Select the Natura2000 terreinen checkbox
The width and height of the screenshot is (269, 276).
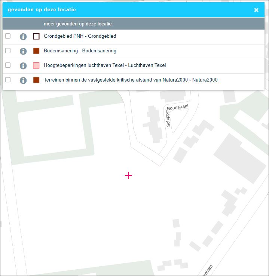click(8, 80)
